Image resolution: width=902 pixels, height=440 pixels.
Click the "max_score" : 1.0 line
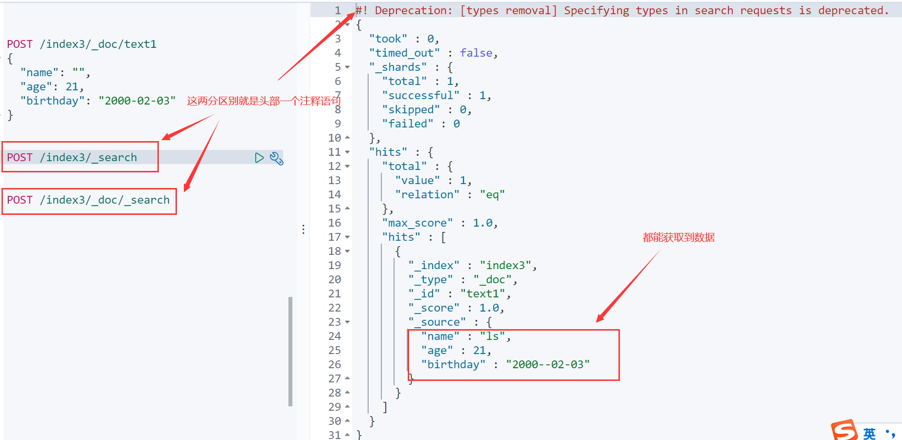pyautogui.click(x=440, y=223)
